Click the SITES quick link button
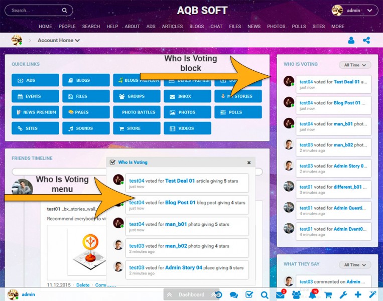Viewport: 383px width, 301px height. click(35, 128)
